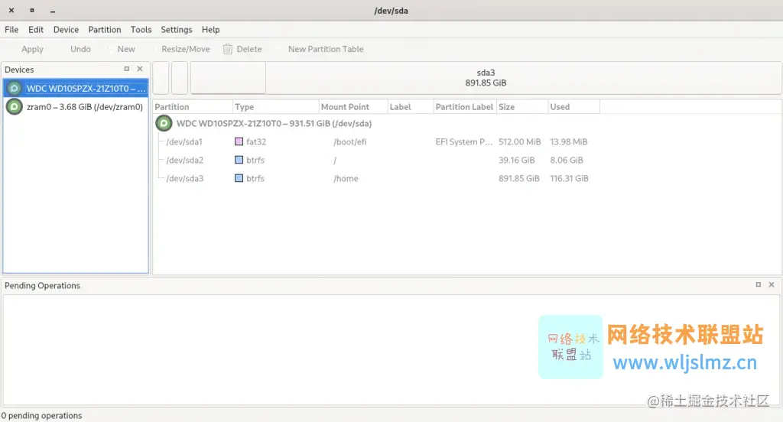Screen dimensions: 783x422
Task: Click the float icon of Pending Operations panel
Action: click(x=758, y=284)
